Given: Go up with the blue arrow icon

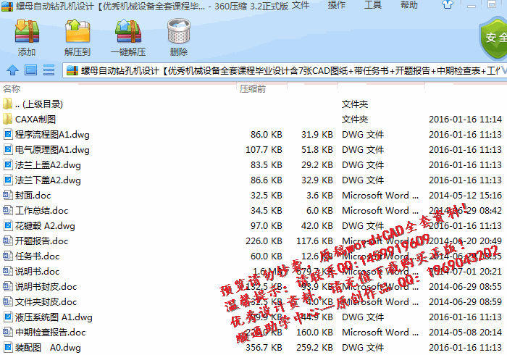Looking at the screenshot, I should click(x=12, y=70).
